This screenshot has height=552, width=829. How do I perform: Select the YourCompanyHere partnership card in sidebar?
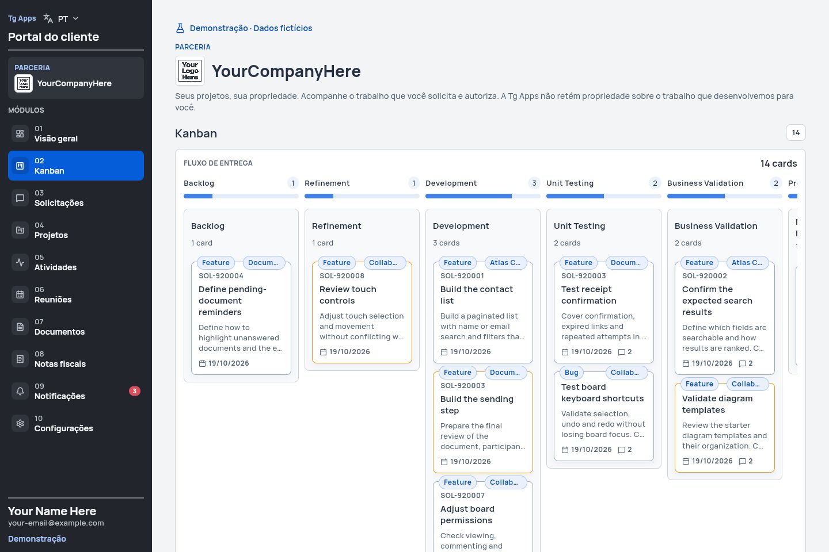click(76, 78)
